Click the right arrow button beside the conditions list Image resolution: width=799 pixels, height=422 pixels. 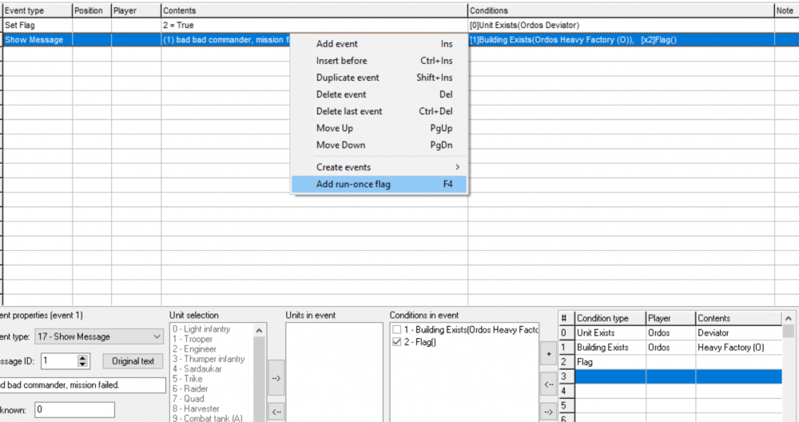tap(548, 412)
